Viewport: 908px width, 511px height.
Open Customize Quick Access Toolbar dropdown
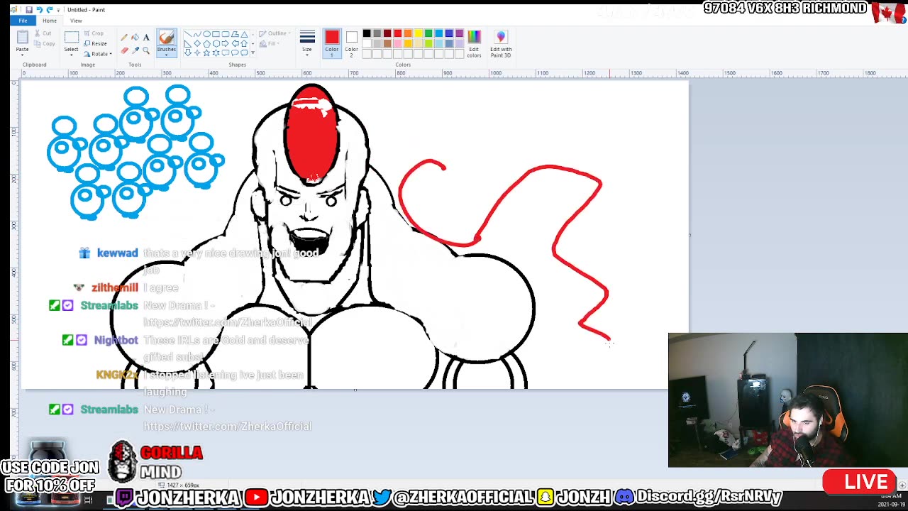(x=58, y=10)
